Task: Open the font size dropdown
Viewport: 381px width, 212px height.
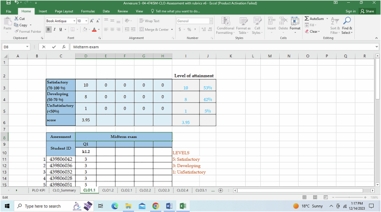Action: coord(86,21)
